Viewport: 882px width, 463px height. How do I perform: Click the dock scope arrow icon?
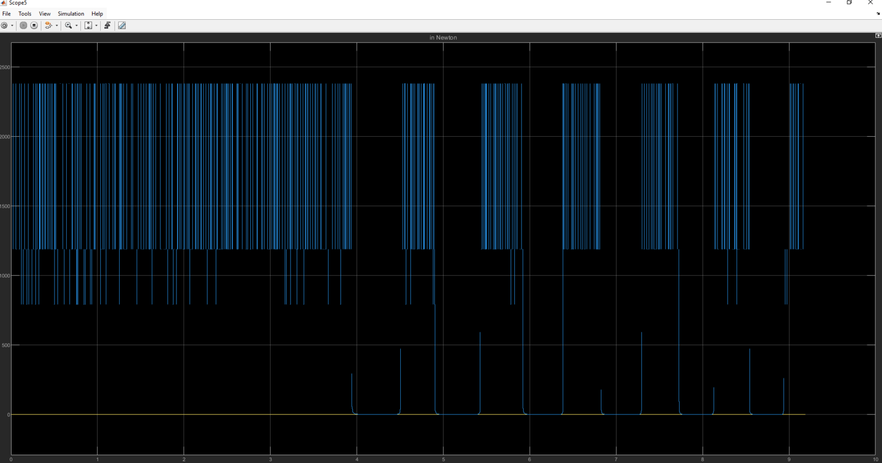(878, 14)
